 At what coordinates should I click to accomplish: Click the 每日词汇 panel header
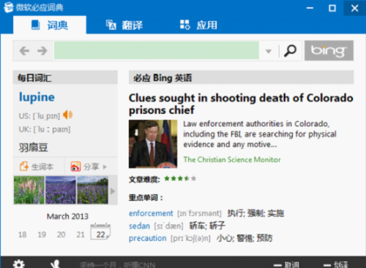pyautogui.click(x=65, y=77)
